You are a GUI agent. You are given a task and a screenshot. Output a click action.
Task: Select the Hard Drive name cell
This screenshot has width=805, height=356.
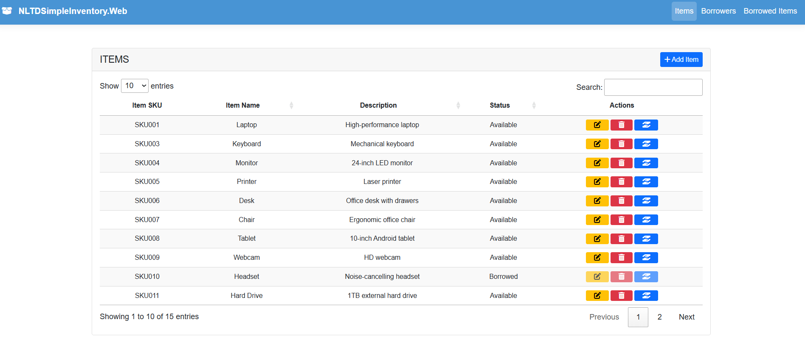[x=247, y=295]
